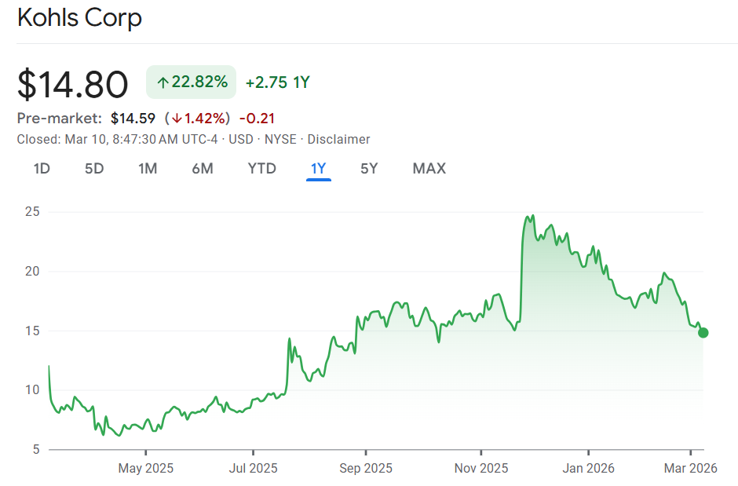Click the Jan 2026 axis label
The image size is (738, 486).
588,468
